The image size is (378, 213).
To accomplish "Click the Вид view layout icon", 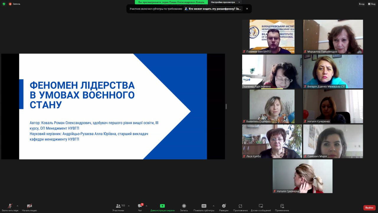I will pyautogui.click(x=369, y=4).
